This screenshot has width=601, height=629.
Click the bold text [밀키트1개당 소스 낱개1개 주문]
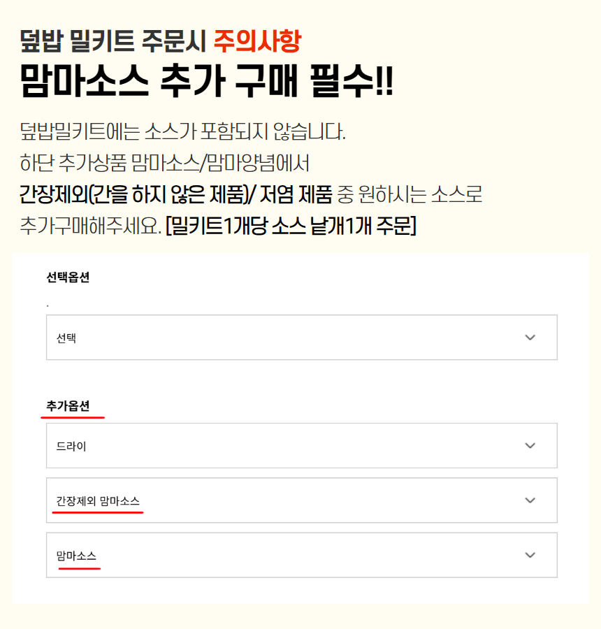point(291,226)
